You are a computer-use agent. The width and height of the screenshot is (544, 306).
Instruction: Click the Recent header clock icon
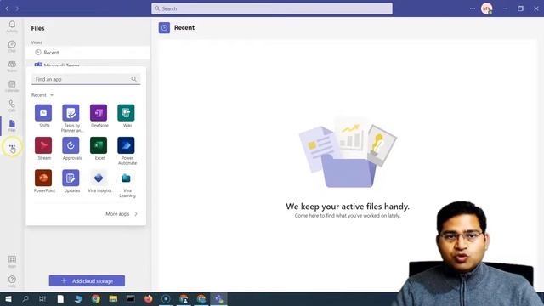[164, 28]
